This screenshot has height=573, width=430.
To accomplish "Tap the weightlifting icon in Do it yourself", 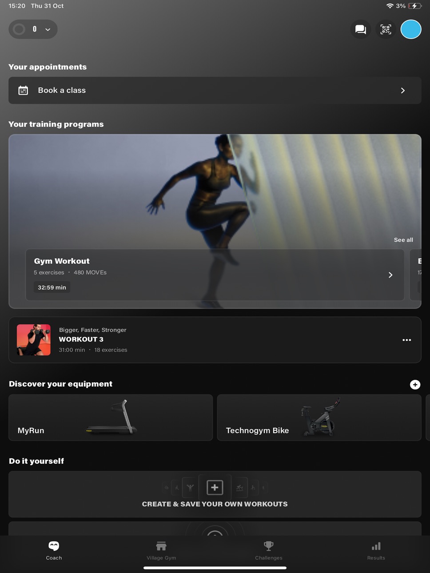I will coord(190,487).
